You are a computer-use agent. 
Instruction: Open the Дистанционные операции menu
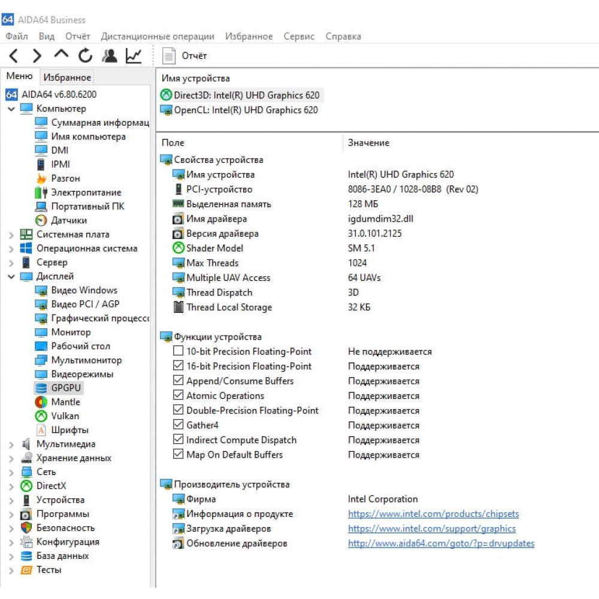click(x=158, y=37)
